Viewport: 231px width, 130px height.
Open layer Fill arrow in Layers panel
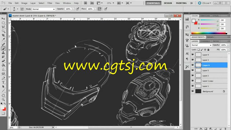click(228, 50)
